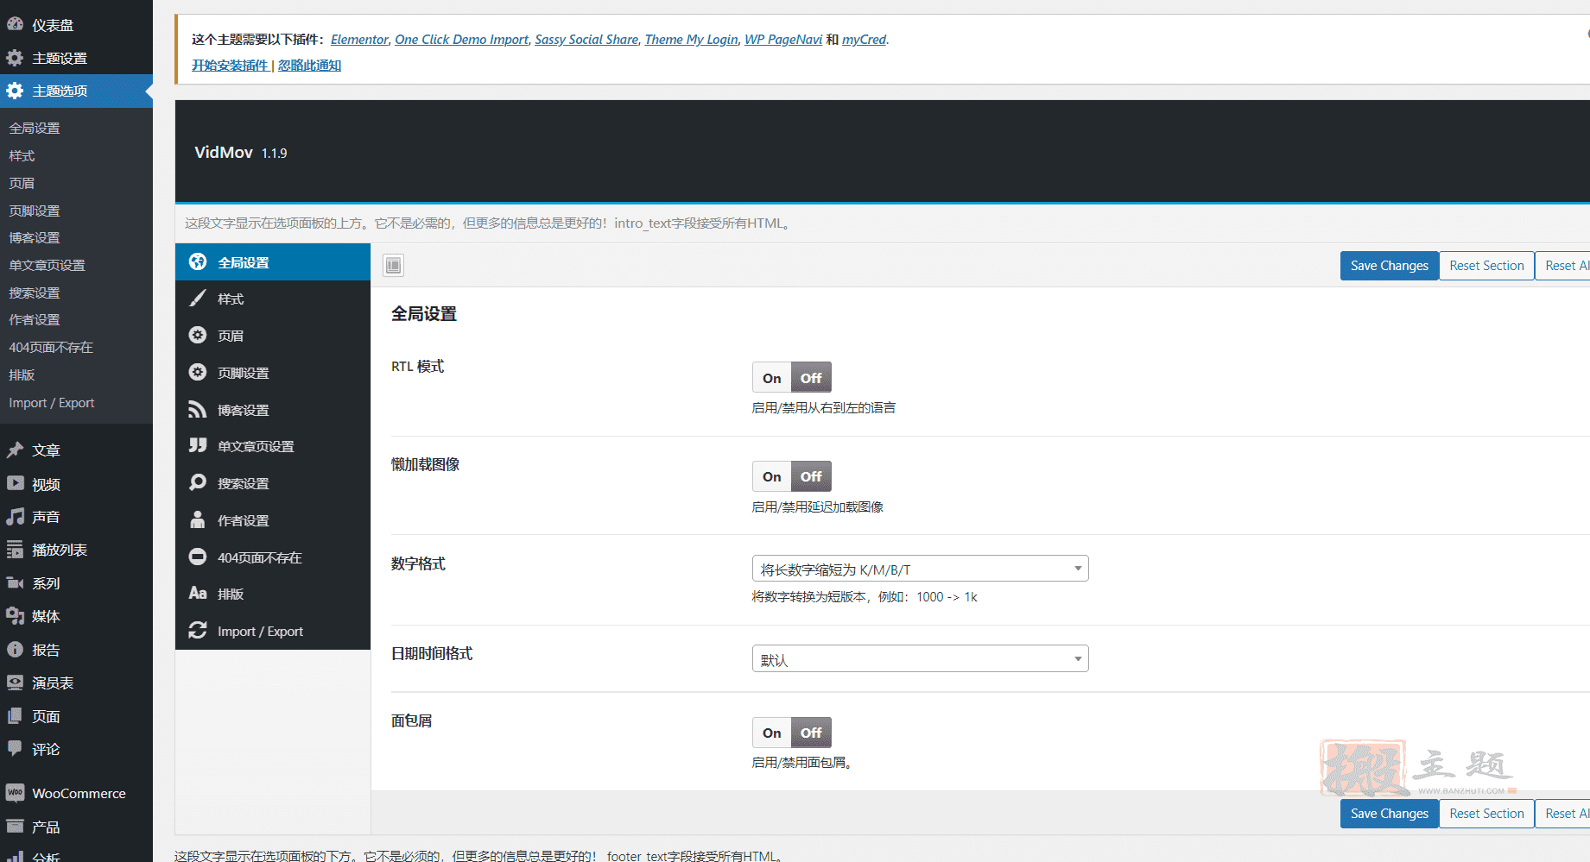Screen dimensions: 1590x862
Task: Click the cast icon for 演员表
Action: [x=15, y=683]
